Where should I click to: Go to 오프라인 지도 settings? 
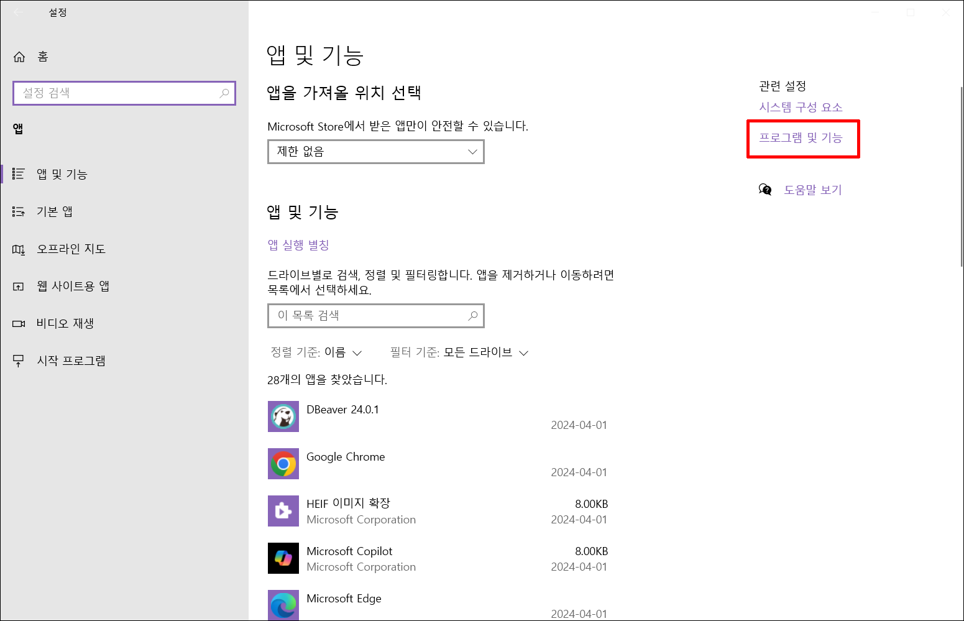pos(124,249)
